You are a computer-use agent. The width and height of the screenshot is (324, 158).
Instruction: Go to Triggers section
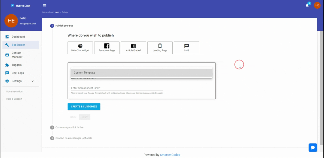[x=20, y=65]
